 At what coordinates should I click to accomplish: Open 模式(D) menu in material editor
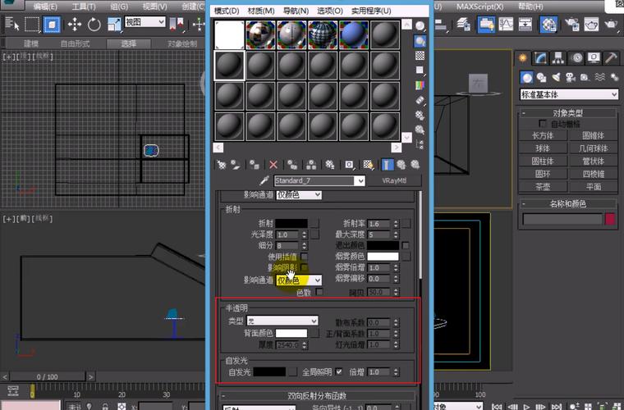pos(227,11)
